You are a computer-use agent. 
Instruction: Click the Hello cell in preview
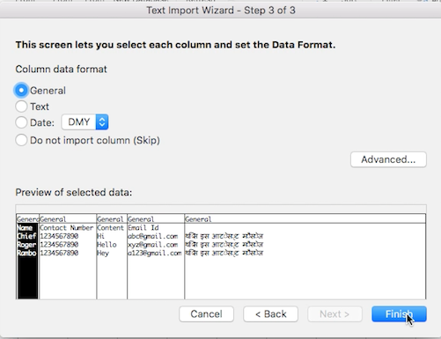click(x=107, y=245)
